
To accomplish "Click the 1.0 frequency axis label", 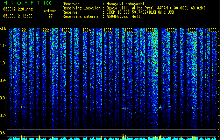I will click(3, 63).
